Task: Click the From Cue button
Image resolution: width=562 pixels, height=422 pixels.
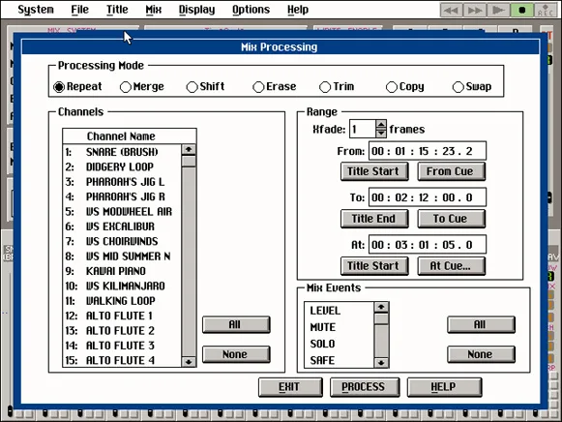Action: (452, 171)
